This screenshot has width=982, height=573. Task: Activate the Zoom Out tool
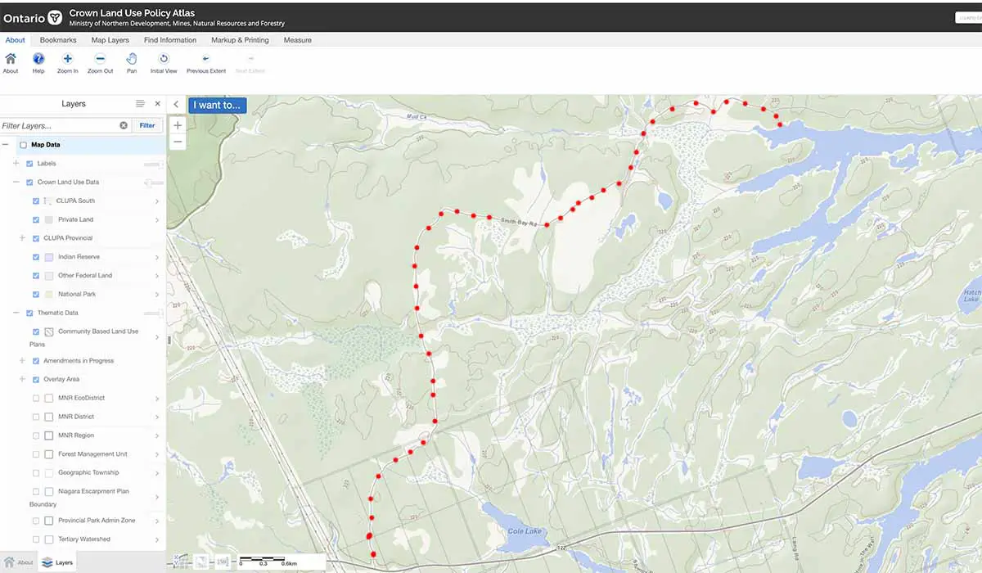99,61
